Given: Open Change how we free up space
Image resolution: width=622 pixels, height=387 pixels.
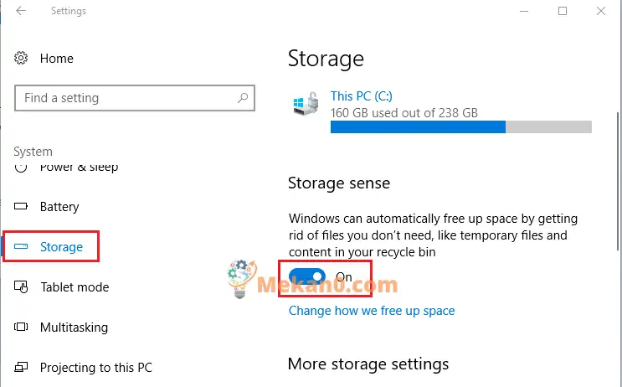Looking at the screenshot, I should click(x=372, y=311).
